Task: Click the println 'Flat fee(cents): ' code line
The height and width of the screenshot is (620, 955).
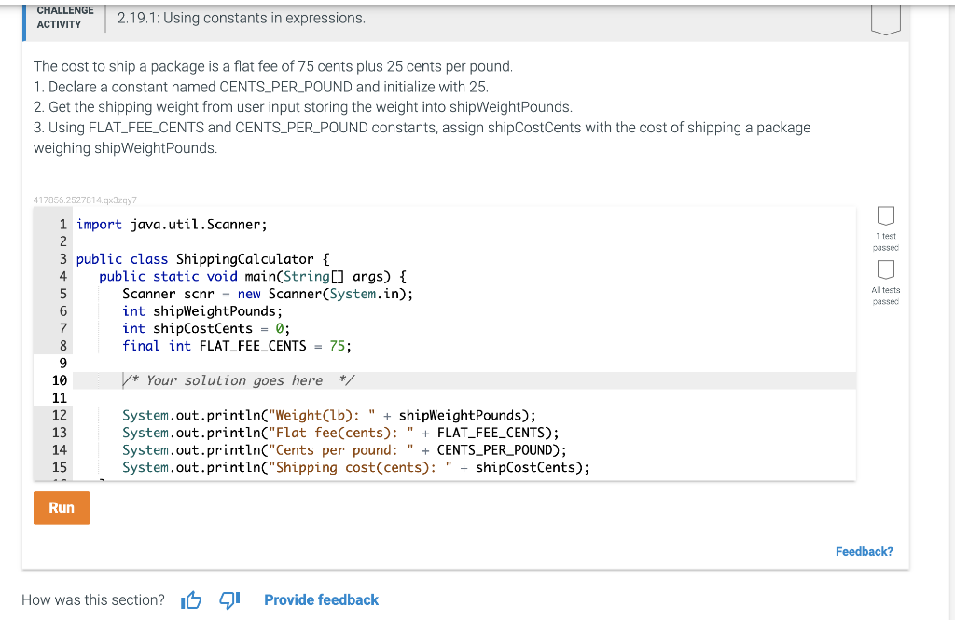Action: [x=340, y=433]
